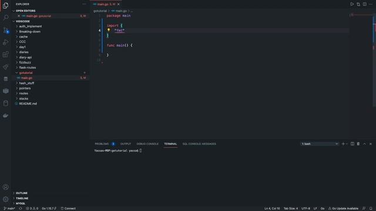Maximize the panel with up chevron

tap(364, 144)
